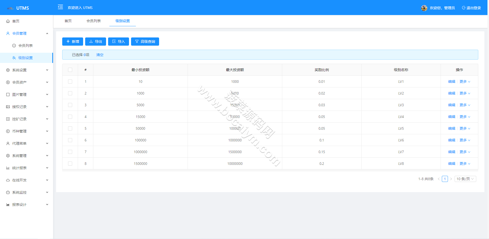Screen dimensions: 489x239
Task: Click the smiley icon beside 会员列表
Action: coord(14,46)
